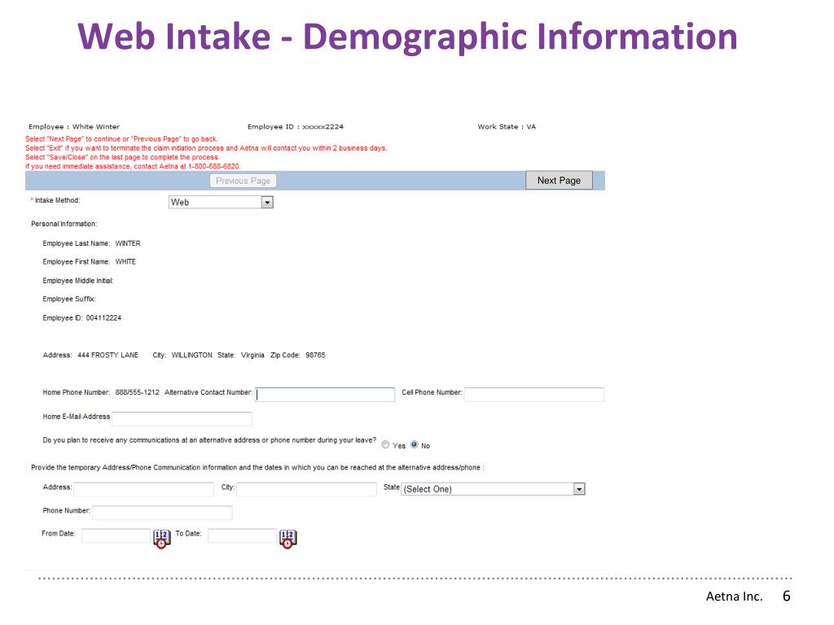834x625 pixels.
Task: Expand the State (Select One) dropdown
Action: (x=493, y=489)
